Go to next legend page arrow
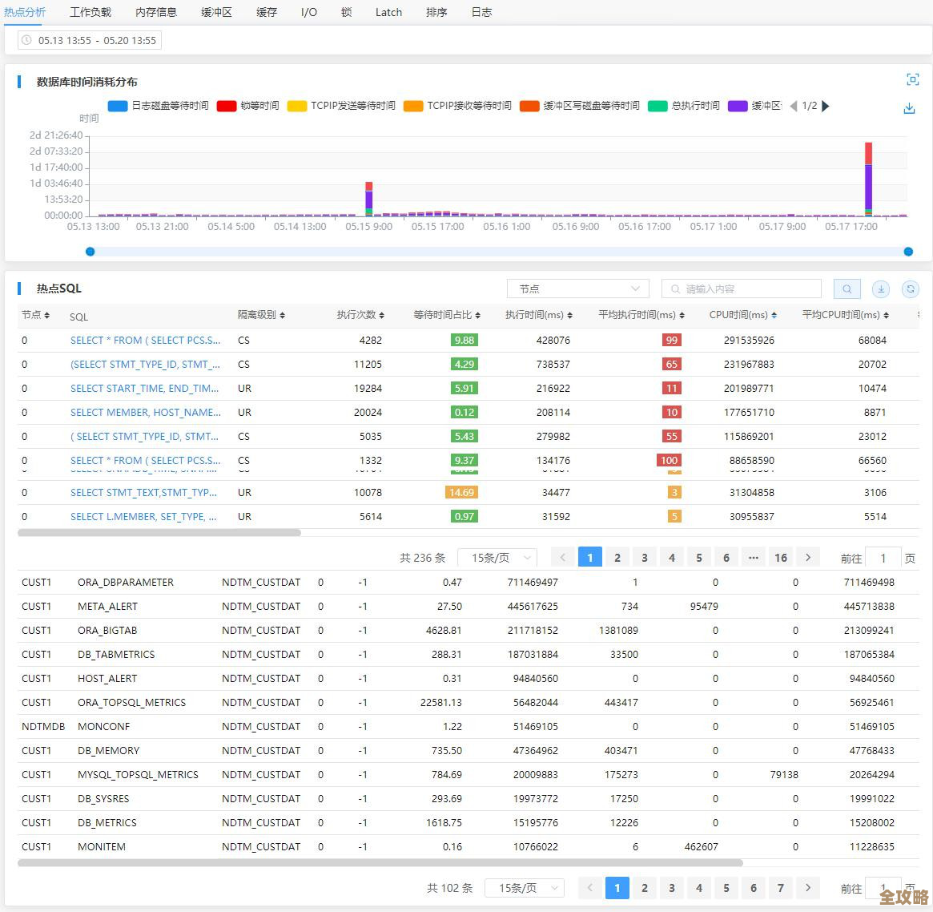Viewport: 933px width, 912px height. (x=826, y=106)
